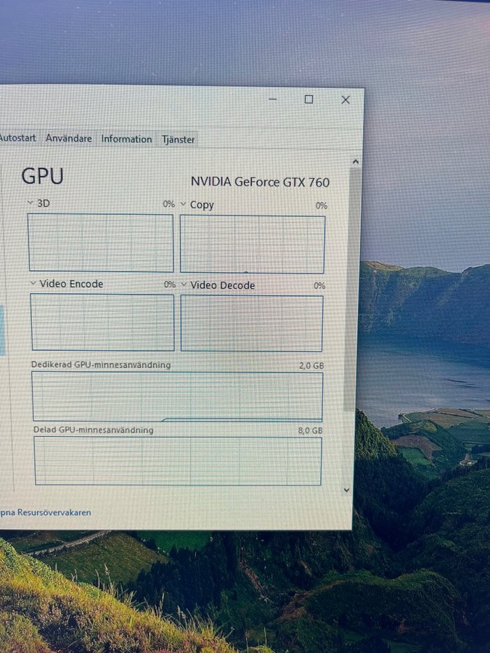Change the Video Decode graph engine
The width and height of the screenshot is (490, 653).
(x=184, y=285)
